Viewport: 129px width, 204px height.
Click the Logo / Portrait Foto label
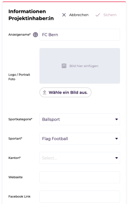pyautogui.click(x=19, y=77)
